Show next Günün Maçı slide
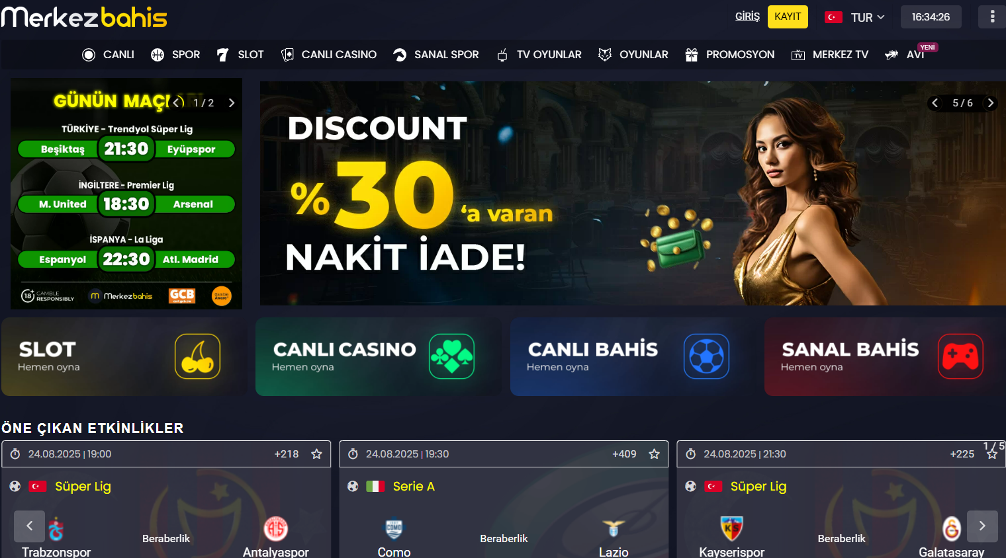 pyautogui.click(x=232, y=102)
